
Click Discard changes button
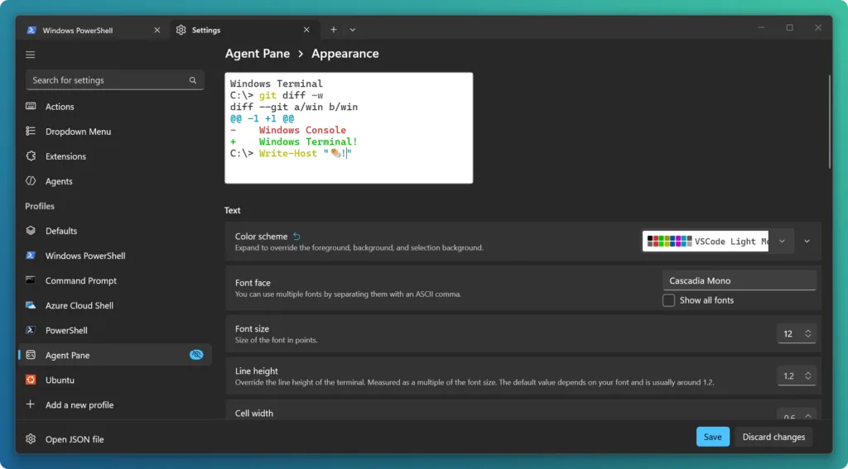pyautogui.click(x=773, y=437)
